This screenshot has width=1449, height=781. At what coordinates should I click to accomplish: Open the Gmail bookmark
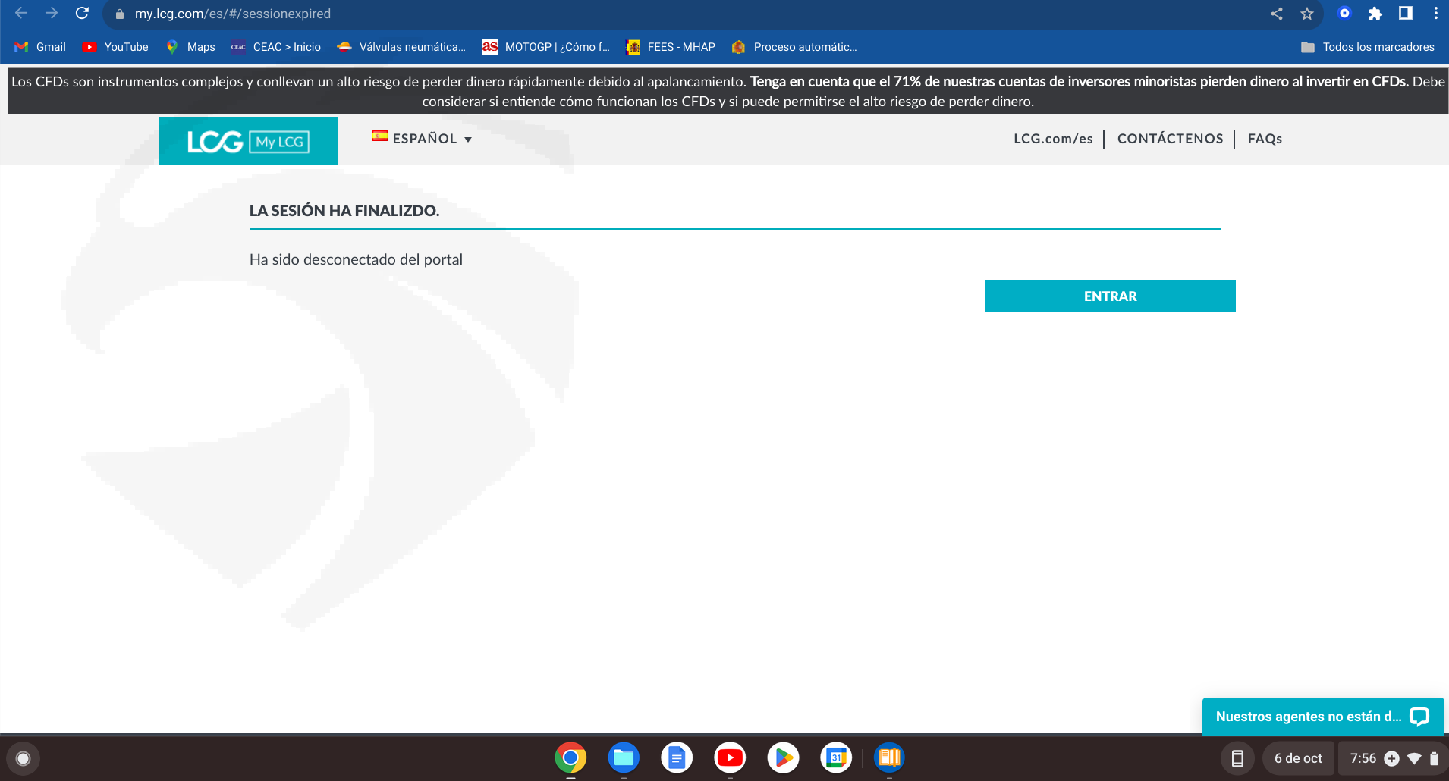coord(40,47)
